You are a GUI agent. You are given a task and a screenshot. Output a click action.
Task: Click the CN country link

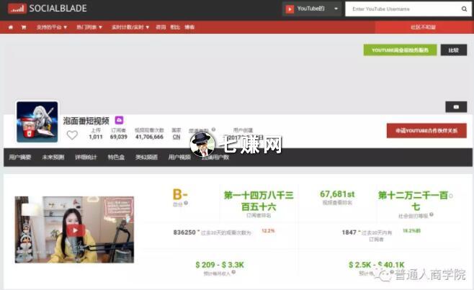coord(176,137)
